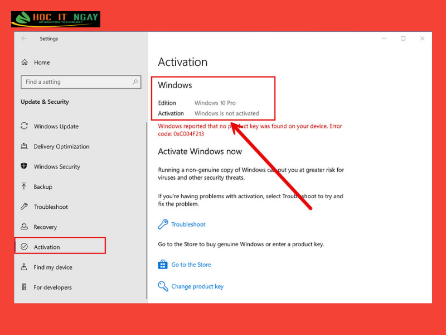Click the Change product key link
This screenshot has width=446, height=335.
coord(197,286)
